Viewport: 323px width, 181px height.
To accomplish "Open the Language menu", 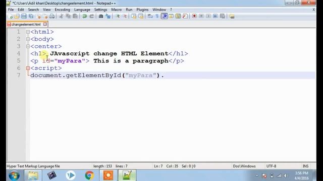I will pyautogui.click(x=82, y=10).
